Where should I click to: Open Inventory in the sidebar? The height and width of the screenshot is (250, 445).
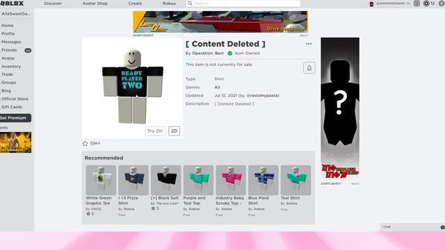(x=11, y=67)
